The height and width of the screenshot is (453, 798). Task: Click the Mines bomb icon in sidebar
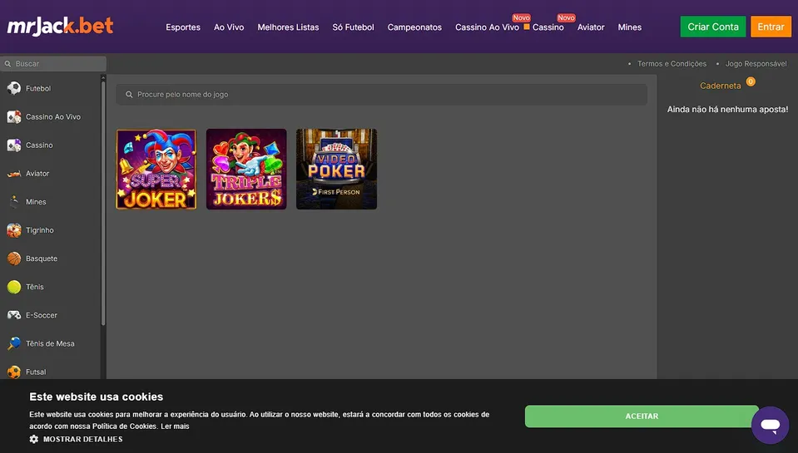tap(14, 202)
